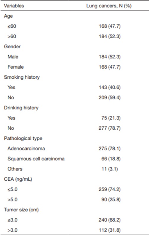Select the Tumor size (cm) label
149x235 pixels.
[21, 210]
